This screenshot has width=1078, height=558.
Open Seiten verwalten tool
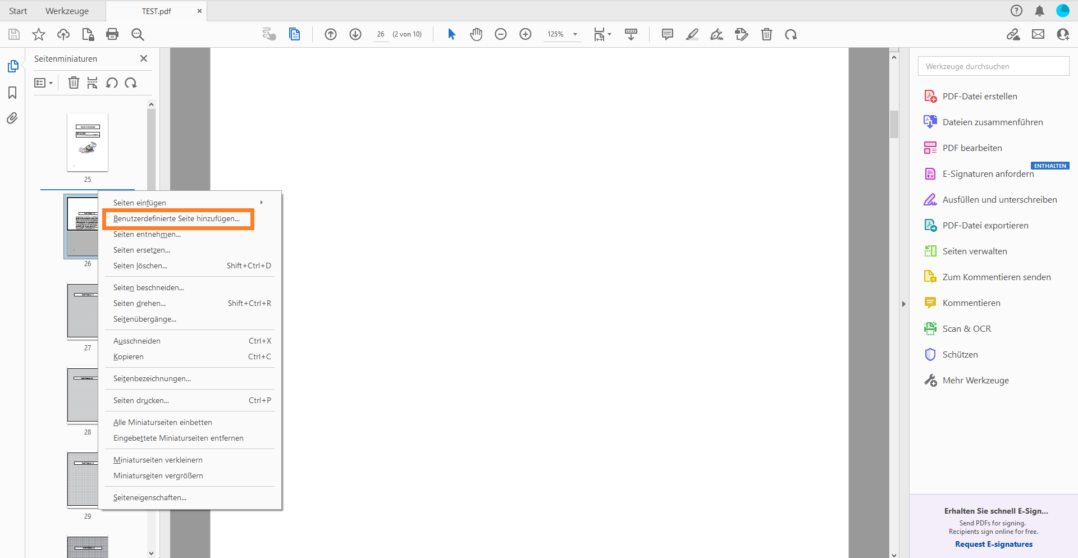[x=975, y=251]
